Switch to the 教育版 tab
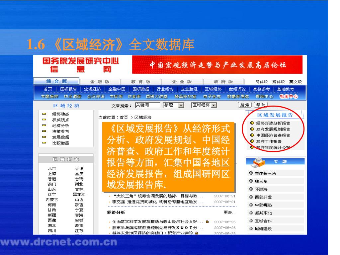Image resolution: width=340 pixels, height=255 pixels. (x=140, y=82)
